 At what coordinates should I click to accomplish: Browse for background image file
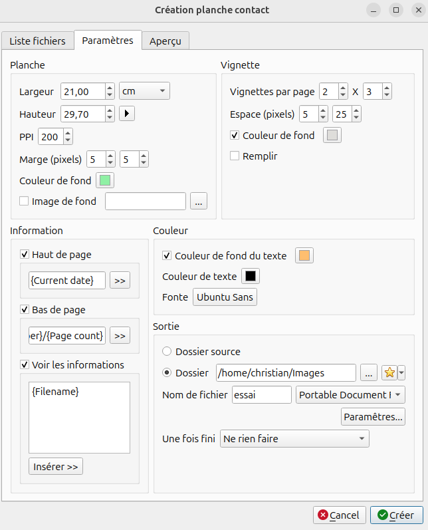(199, 201)
